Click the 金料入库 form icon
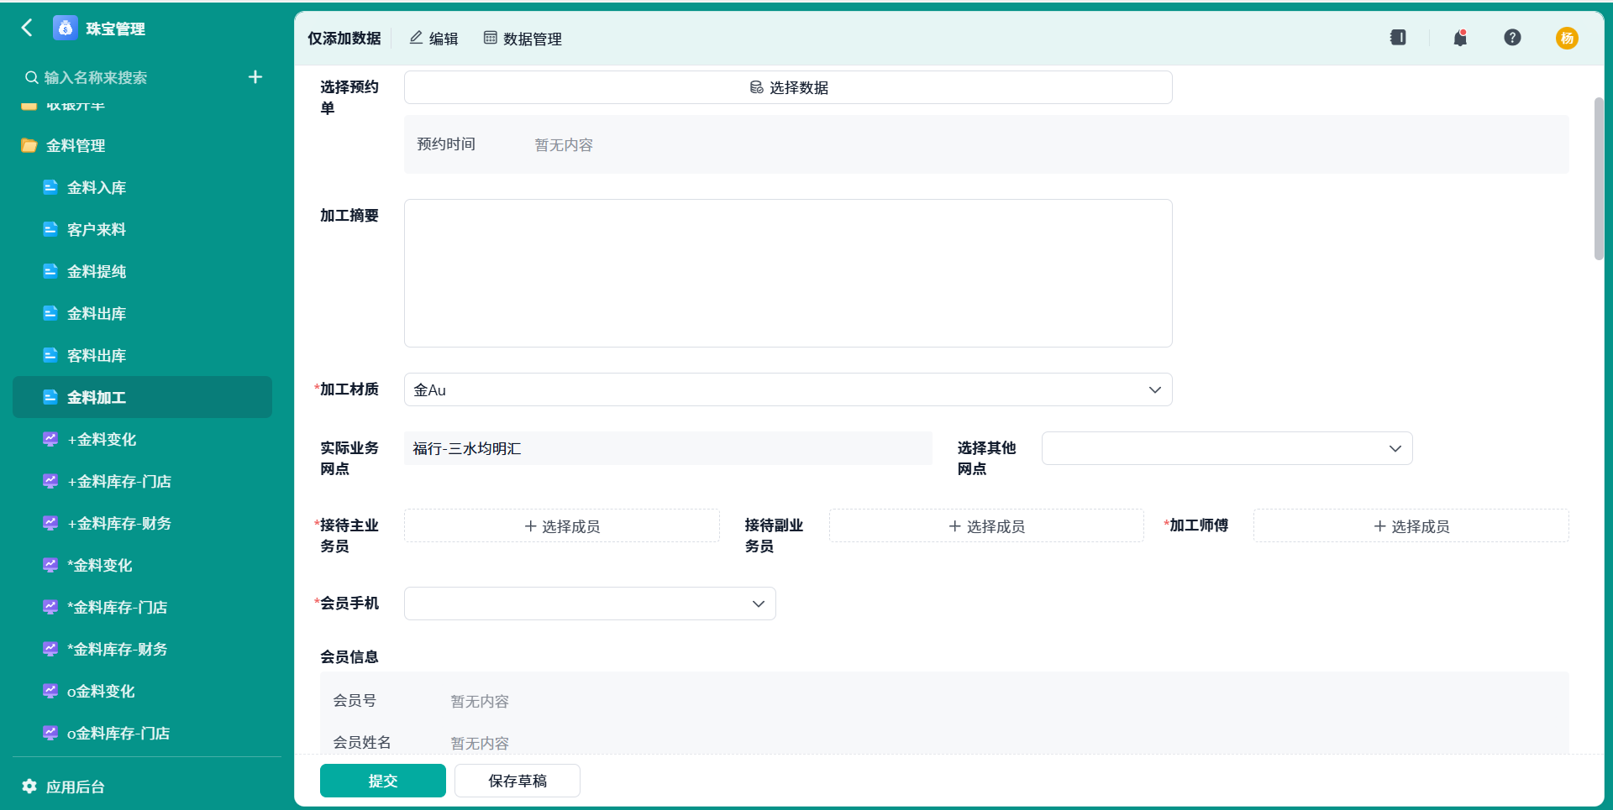This screenshot has width=1613, height=810. coord(50,187)
